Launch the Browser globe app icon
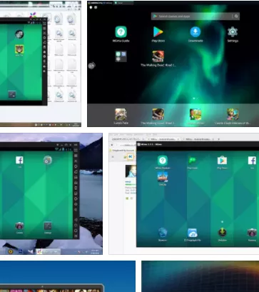259x292 pixels. point(163,233)
